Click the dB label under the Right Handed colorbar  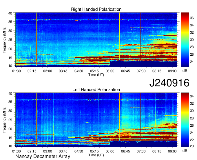(x=185, y=71)
